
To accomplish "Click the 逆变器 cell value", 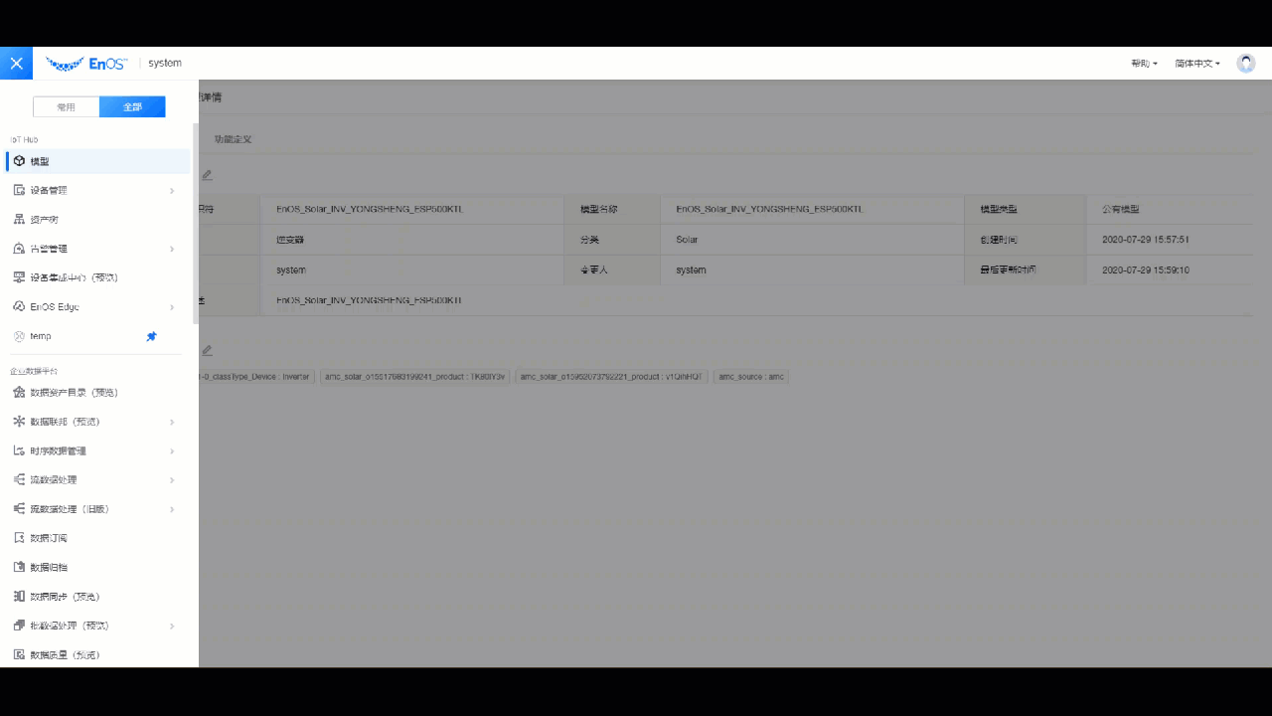I will [x=289, y=240].
